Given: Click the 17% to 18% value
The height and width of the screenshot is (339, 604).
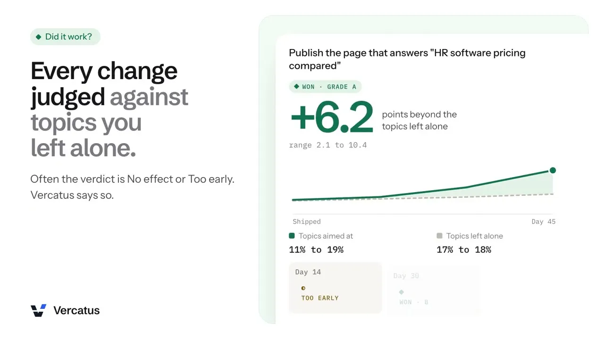Looking at the screenshot, I should (464, 250).
